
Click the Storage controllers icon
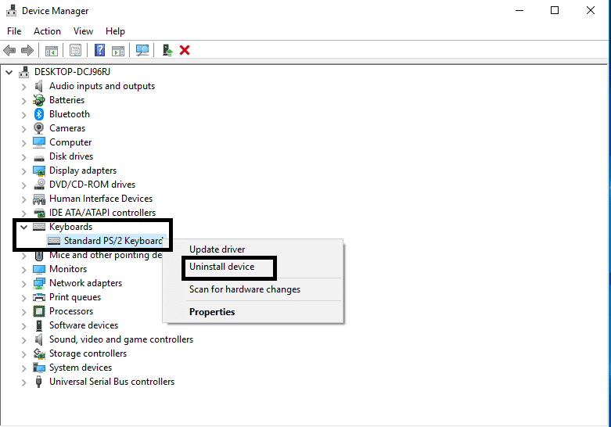39,353
